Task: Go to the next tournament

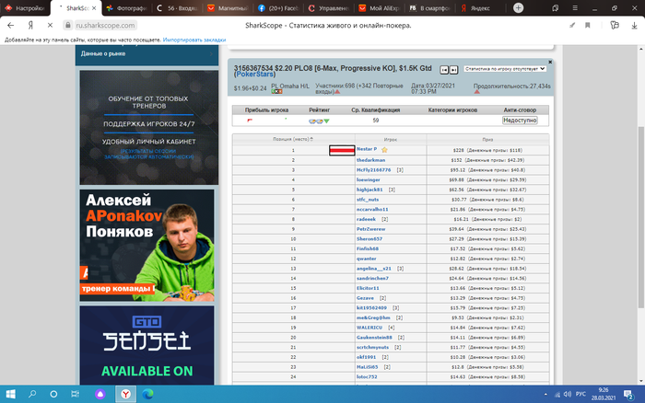Action: [x=453, y=70]
